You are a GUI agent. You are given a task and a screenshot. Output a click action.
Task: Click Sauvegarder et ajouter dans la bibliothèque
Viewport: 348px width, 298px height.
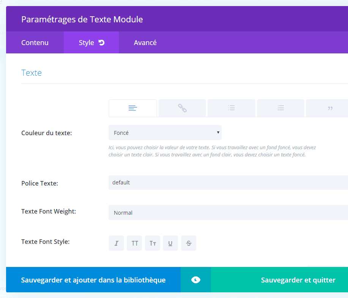point(93,280)
